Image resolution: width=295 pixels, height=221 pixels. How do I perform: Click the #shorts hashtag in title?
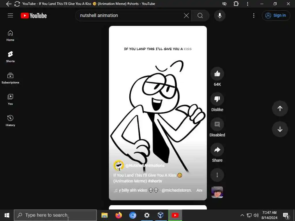pos(155,181)
